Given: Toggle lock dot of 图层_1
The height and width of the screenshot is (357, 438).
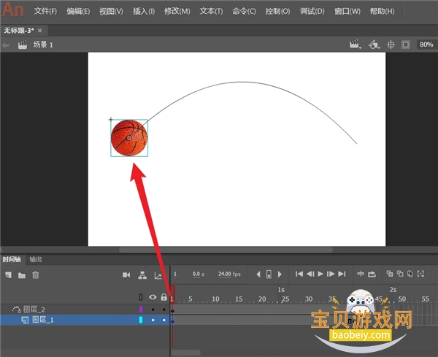Looking at the screenshot, I should [x=164, y=320].
